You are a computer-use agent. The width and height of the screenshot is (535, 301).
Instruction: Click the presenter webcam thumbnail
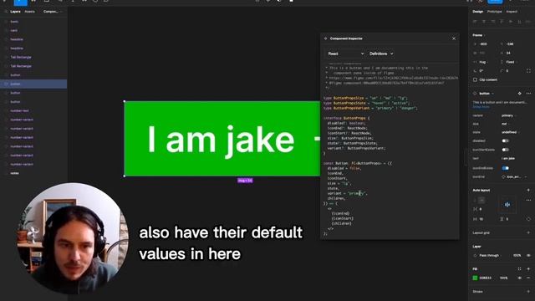tap(73, 238)
